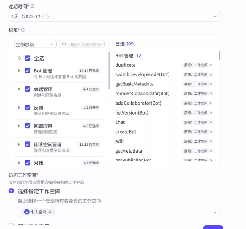The image size is (246, 229).
Task: Click the sort arrows icon next to 全选
Action: [19, 58]
